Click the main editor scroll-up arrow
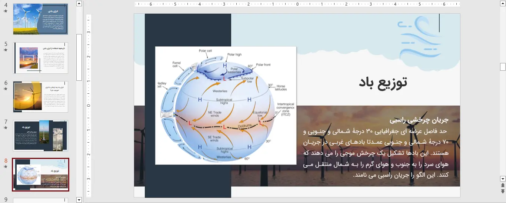The width and height of the screenshot is (506, 203). pos(503,3)
